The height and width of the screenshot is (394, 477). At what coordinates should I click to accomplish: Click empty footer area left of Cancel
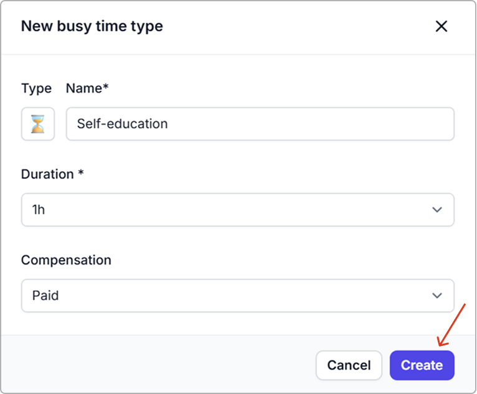156,365
